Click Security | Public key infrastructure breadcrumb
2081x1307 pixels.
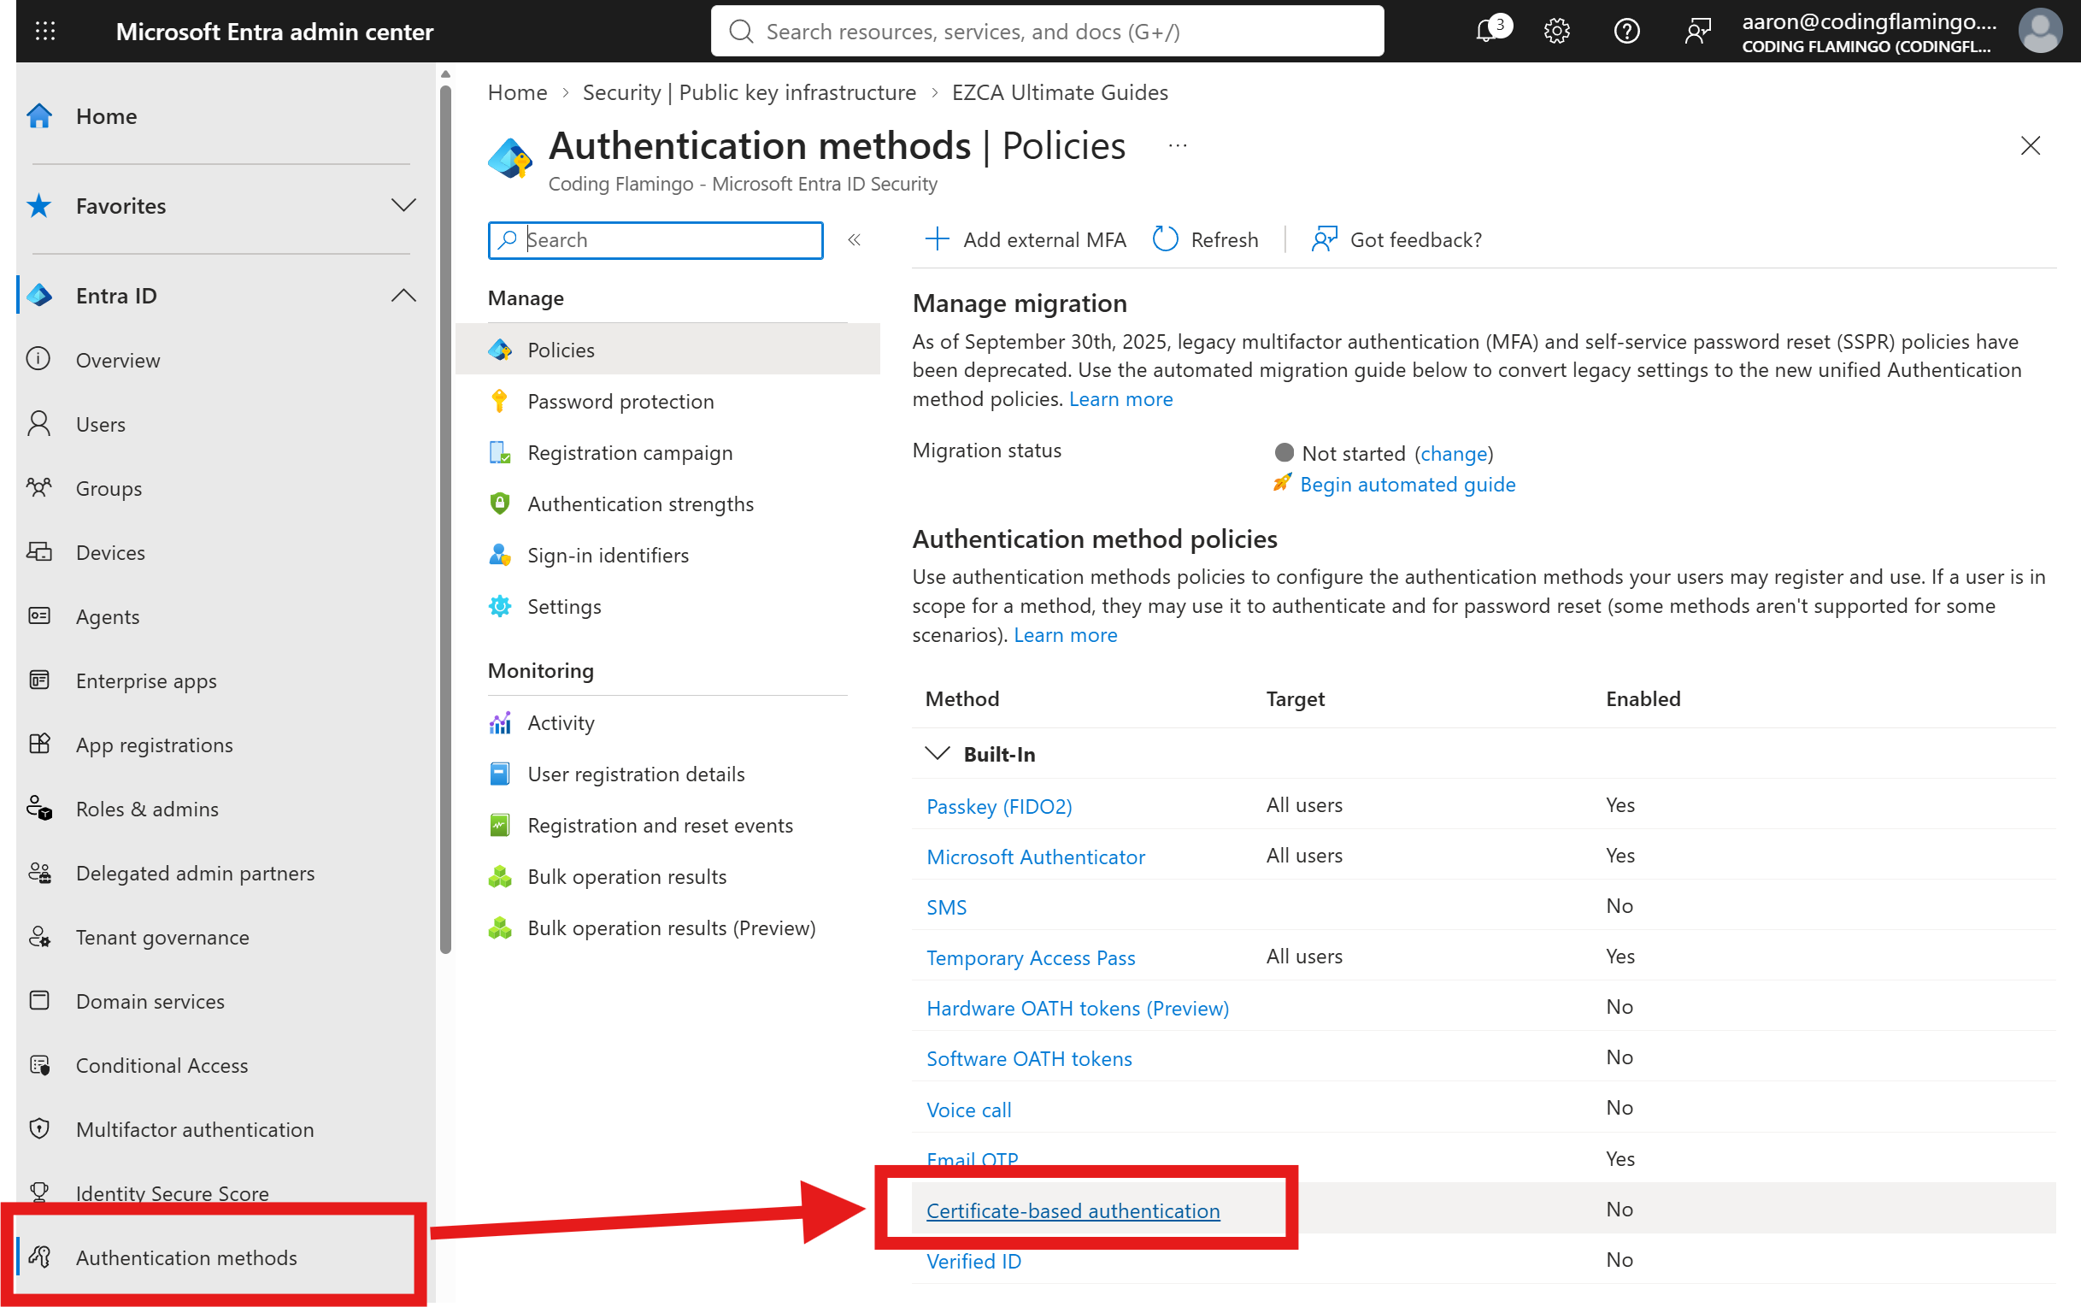(x=750, y=92)
